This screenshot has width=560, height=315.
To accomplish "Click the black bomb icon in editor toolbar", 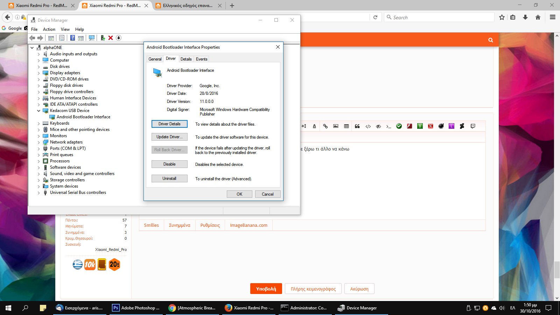I will click(441, 126).
